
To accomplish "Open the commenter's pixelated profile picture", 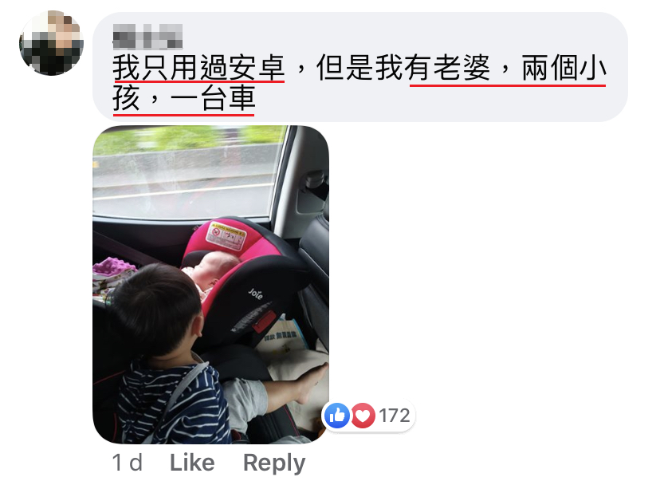I will (x=51, y=43).
